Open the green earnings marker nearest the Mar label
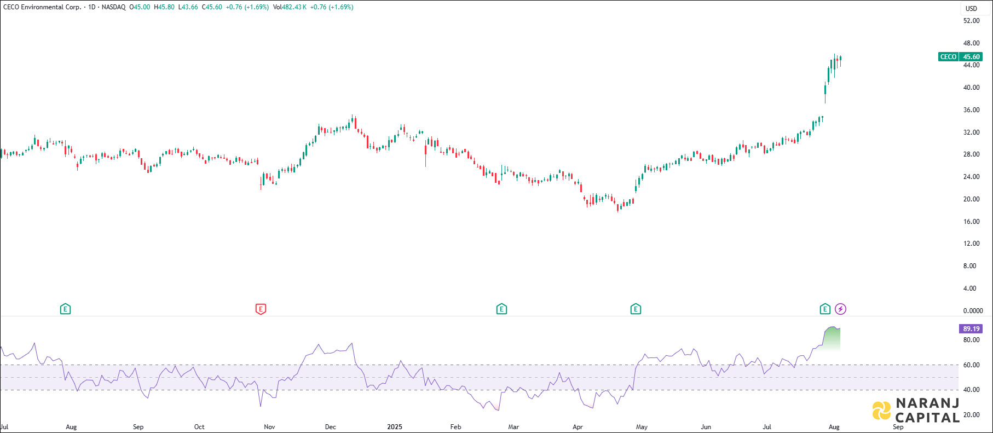 pos(501,309)
